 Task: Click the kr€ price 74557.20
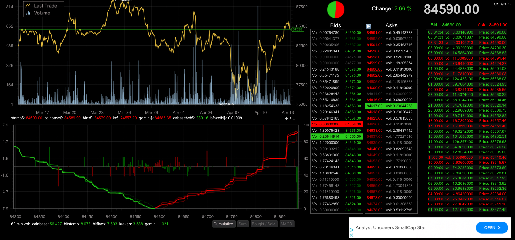pos(129,118)
